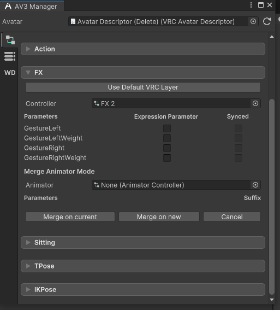Screen dimensions: 280x310
Task: Click Use Default VRC Layer button
Action: [143, 87]
